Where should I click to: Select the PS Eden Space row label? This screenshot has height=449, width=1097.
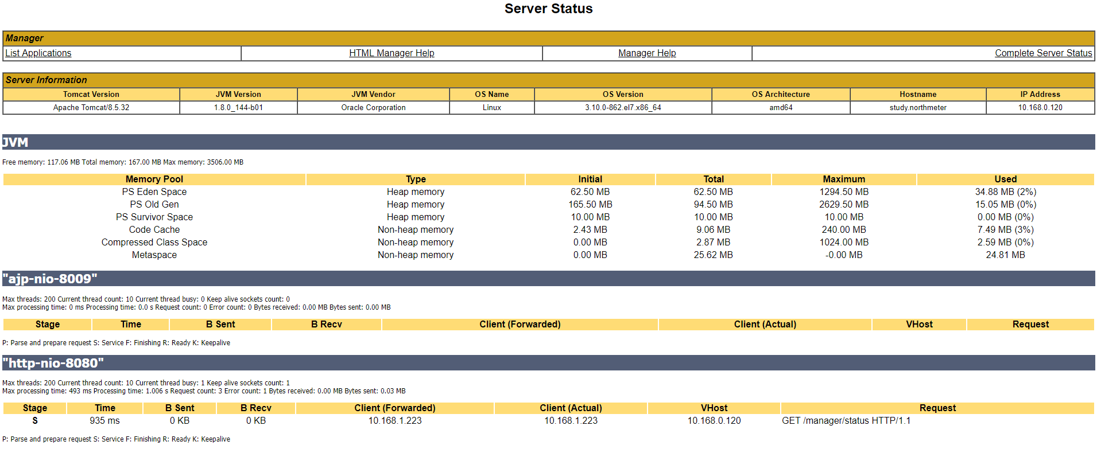tap(154, 192)
